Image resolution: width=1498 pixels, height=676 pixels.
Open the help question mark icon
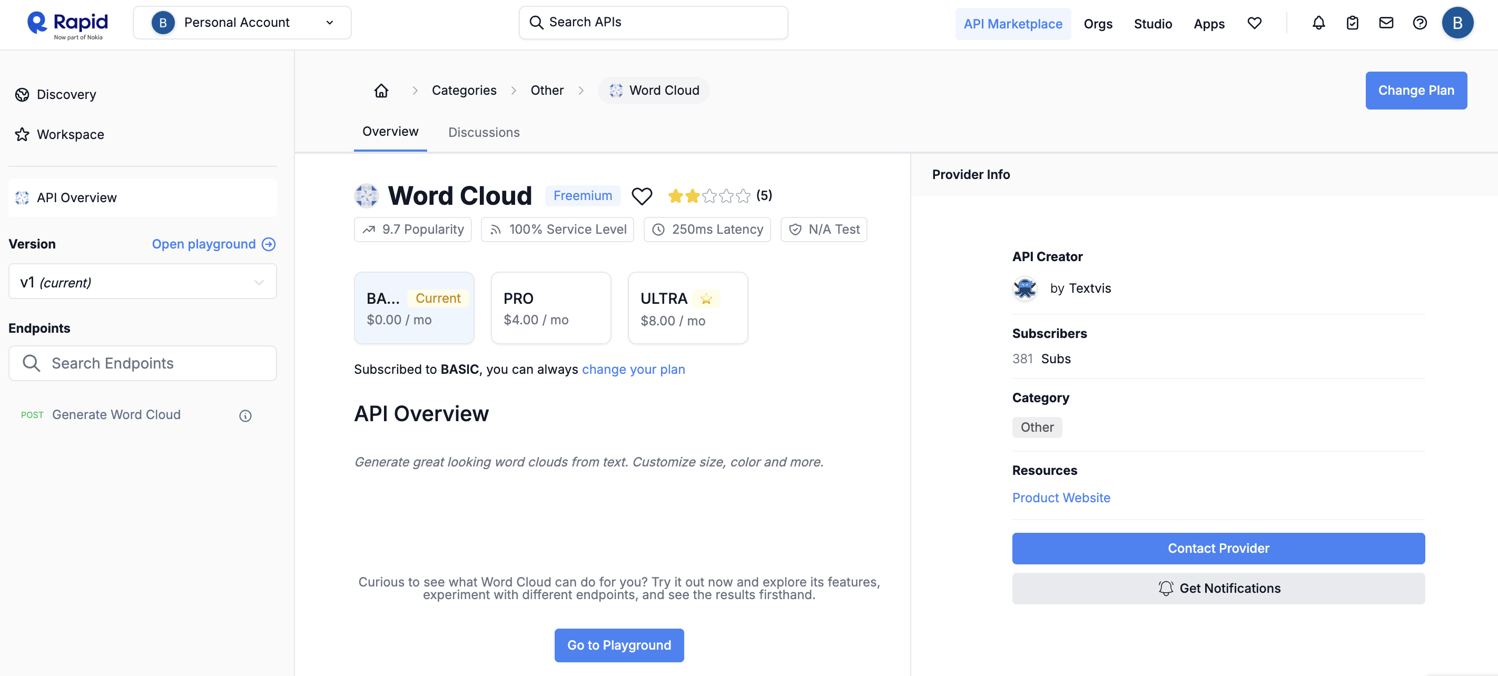(1420, 23)
